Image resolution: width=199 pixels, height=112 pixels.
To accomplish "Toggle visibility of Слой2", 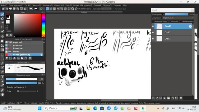I will click(x=153, y=32).
